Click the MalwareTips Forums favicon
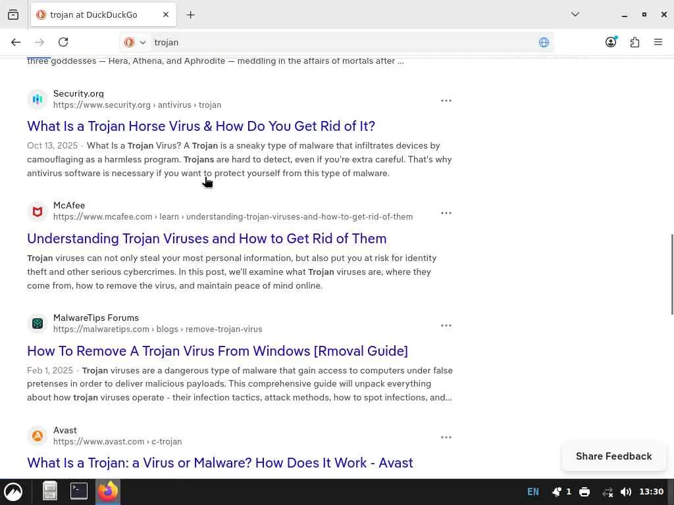 click(x=38, y=324)
